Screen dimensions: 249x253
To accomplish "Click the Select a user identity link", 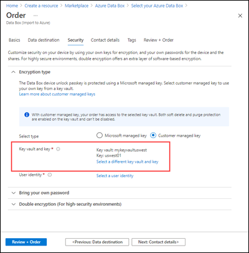I will 115,176.
